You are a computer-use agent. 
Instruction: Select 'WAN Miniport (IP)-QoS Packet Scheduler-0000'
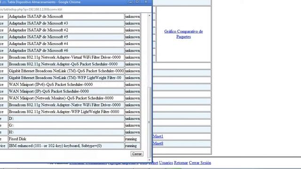tap(66, 92)
